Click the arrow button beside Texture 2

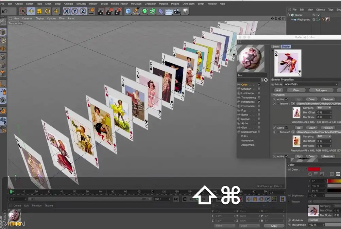click(x=293, y=132)
